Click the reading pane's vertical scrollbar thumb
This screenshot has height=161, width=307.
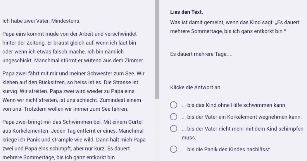coord(157,50)
